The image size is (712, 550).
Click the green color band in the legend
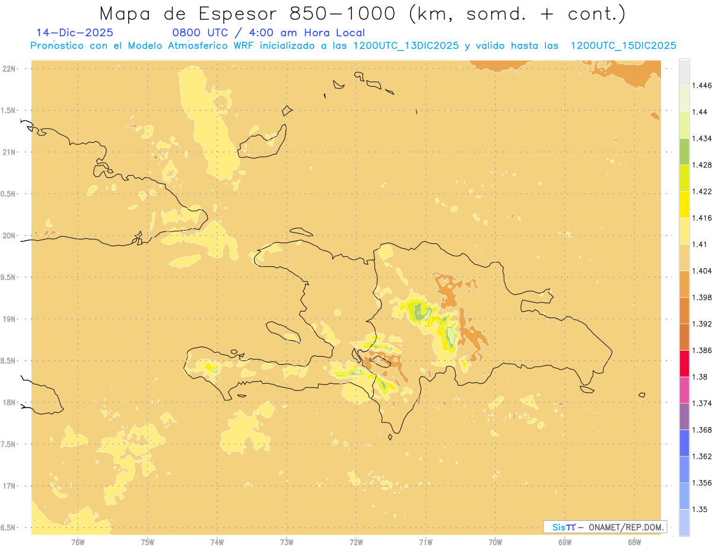click(684, 151)
